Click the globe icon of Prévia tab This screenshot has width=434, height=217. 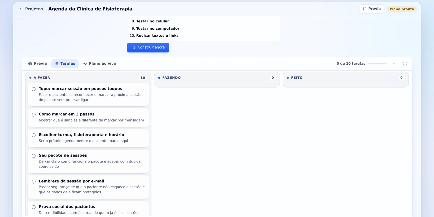click(x=30, y=64)
